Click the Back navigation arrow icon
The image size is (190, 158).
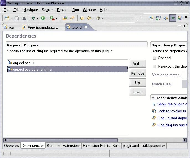(x=89, y=18)
